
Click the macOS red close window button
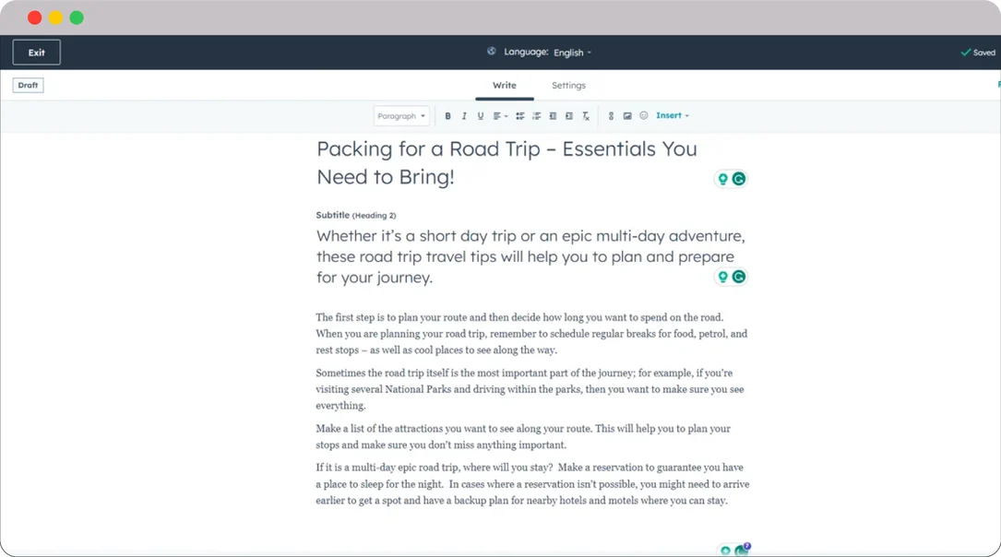tap(34, 18)
